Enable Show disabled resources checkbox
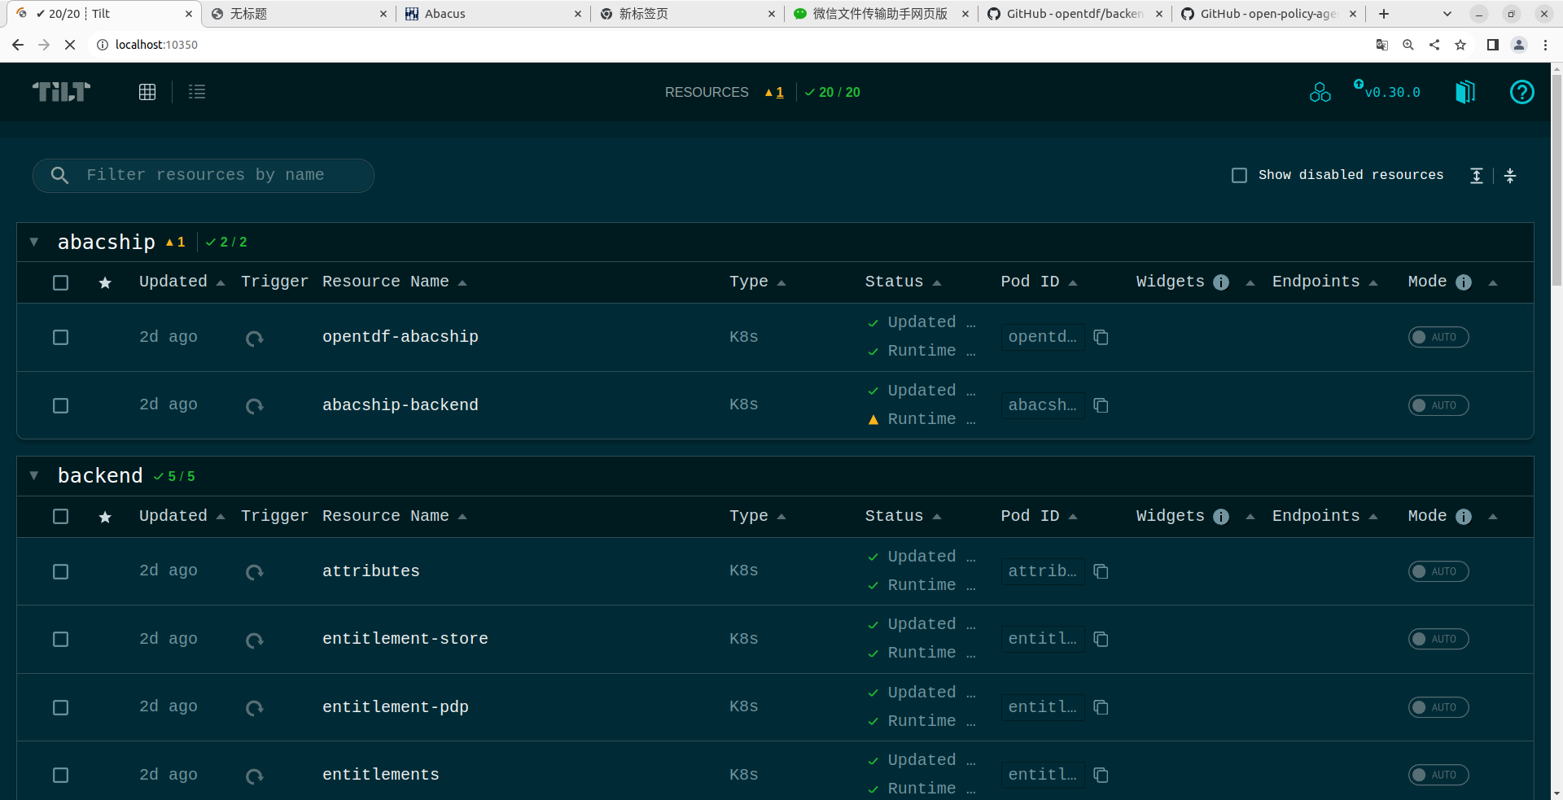Screen dimensions: 1563x800 pyautogui.click(x=1239, y=175)
